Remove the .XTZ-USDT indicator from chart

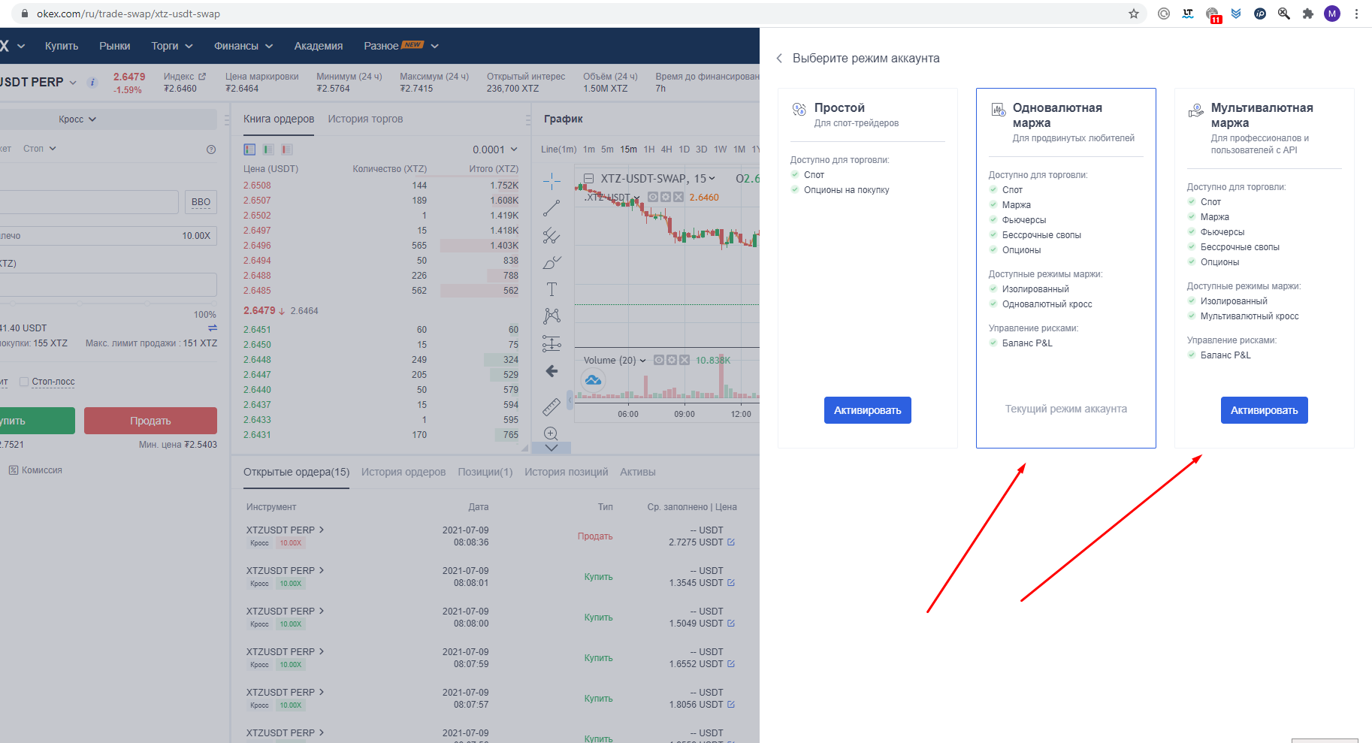click(678, 197)
